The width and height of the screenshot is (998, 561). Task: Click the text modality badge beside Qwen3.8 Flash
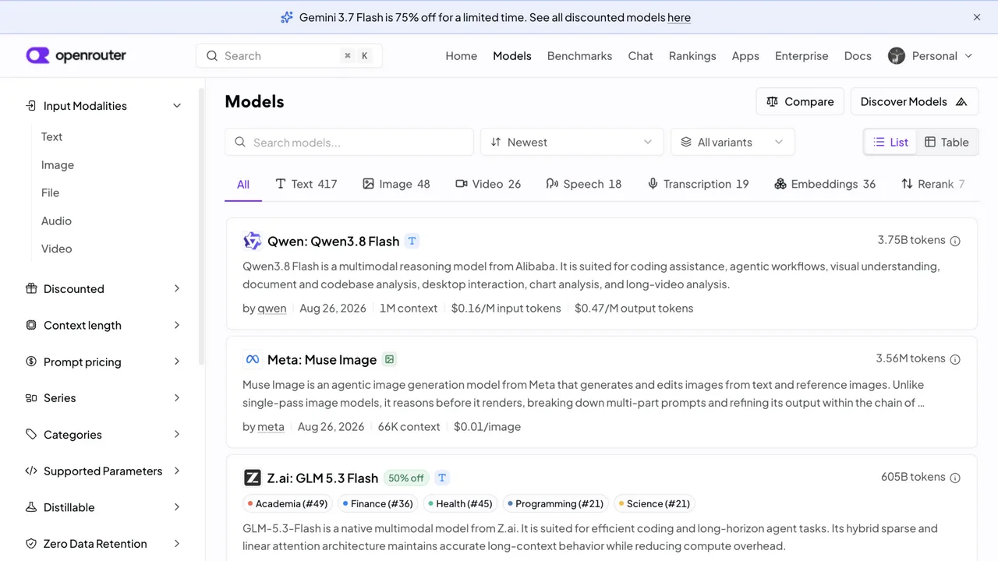point(412,242)
